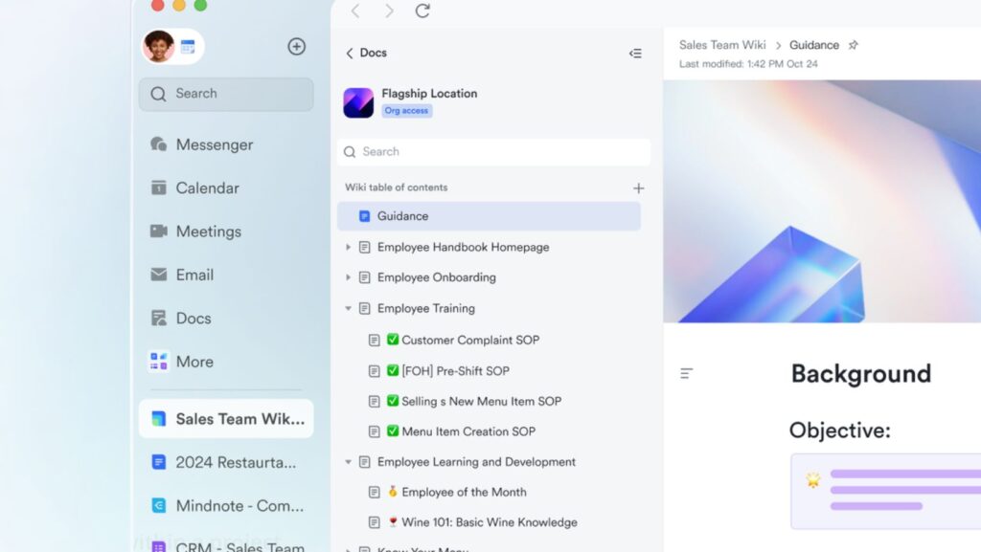This screenshot has width=981, height=552.
Task: Add a new page to the wiki table of contents
Action: click(639, 188)
